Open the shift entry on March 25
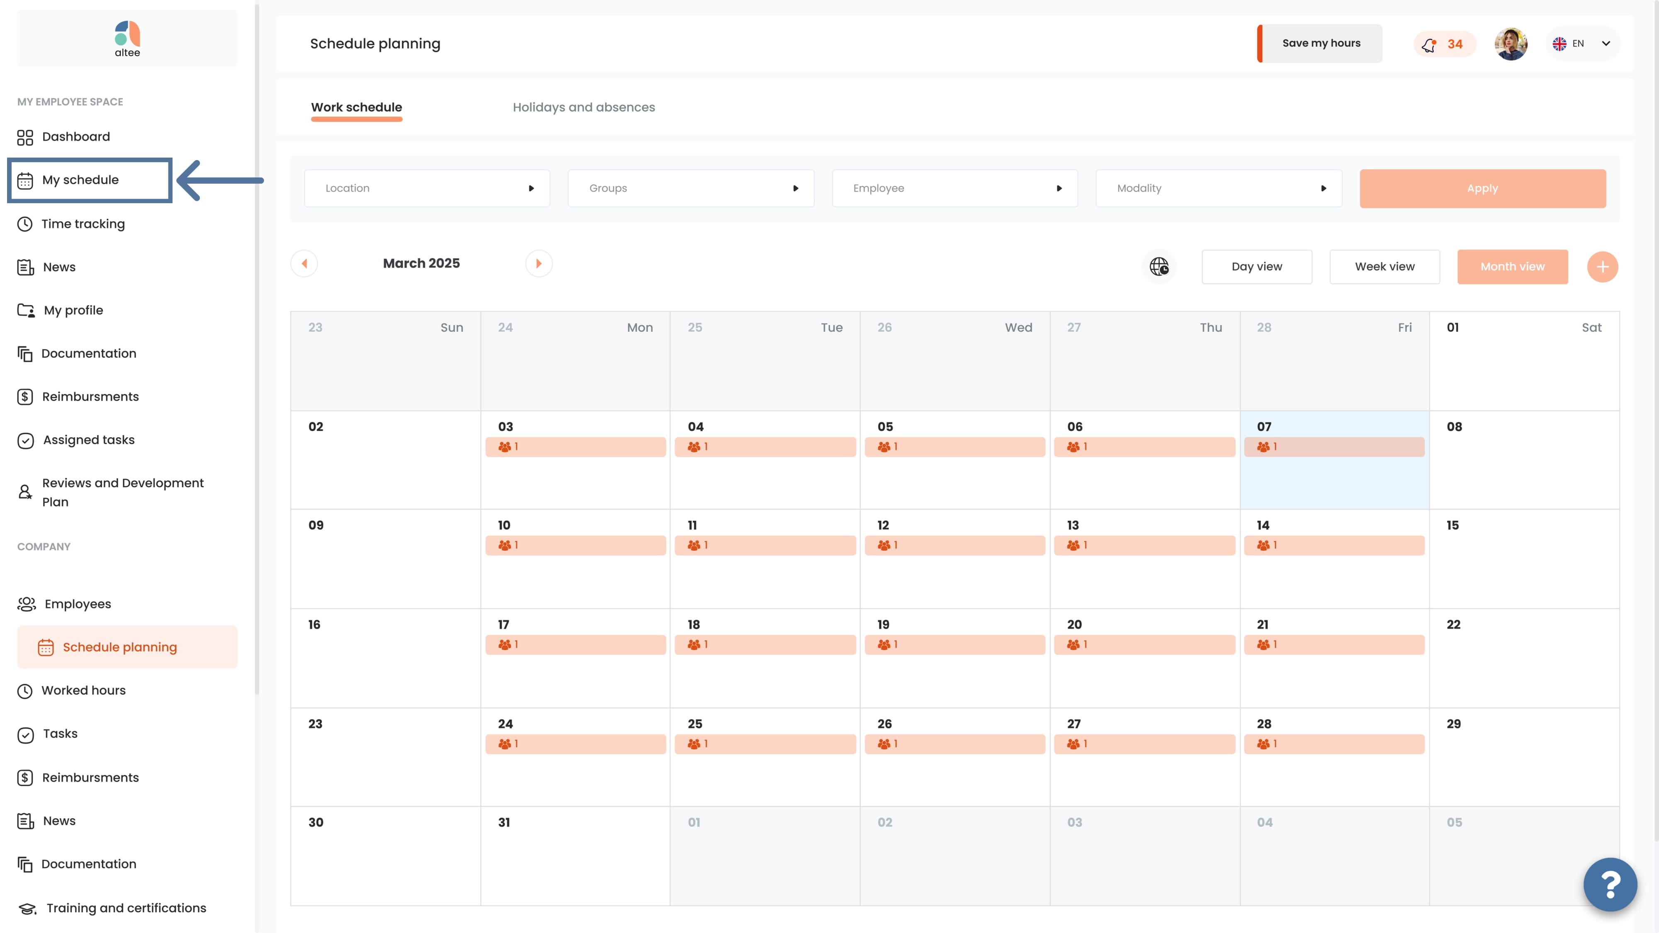 (765, 743)
